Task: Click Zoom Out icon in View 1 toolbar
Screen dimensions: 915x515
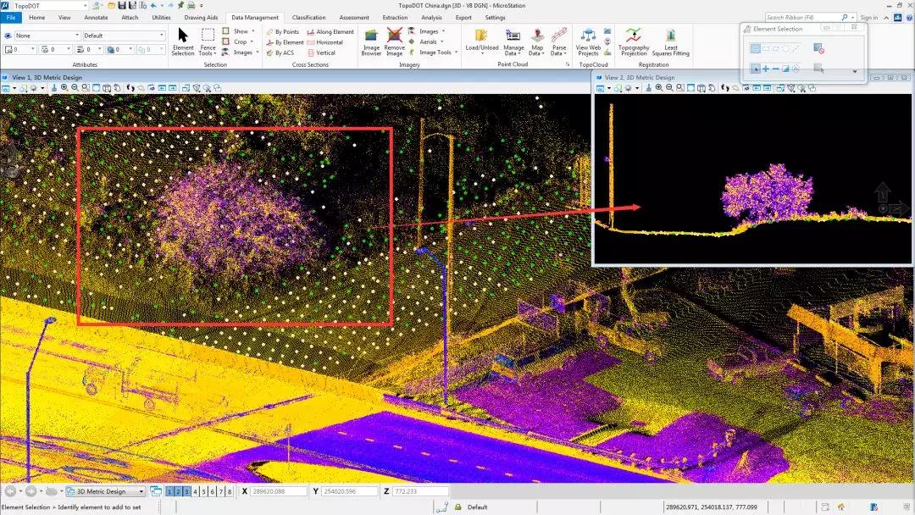Action: (x=75, y=88)
